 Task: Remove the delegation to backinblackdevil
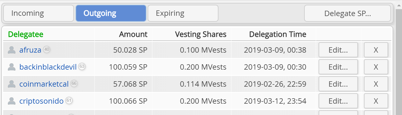pyautogui.click(x=376, y=67)
